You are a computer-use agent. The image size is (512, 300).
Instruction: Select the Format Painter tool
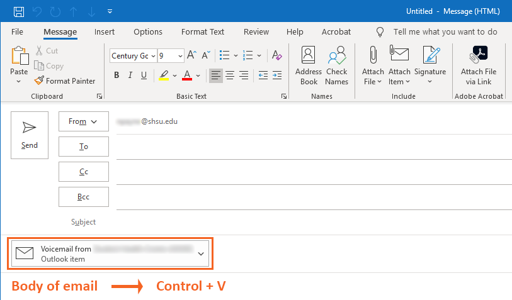pyautogui.click(x=65, y=81)
